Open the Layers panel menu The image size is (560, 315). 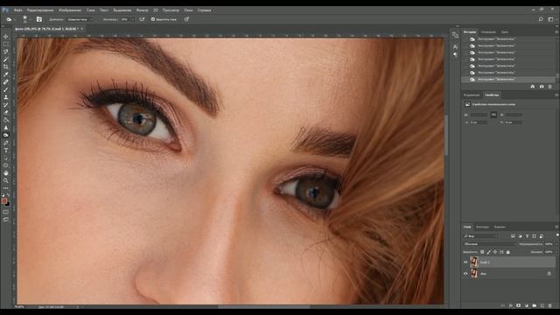tap(556, 227)
